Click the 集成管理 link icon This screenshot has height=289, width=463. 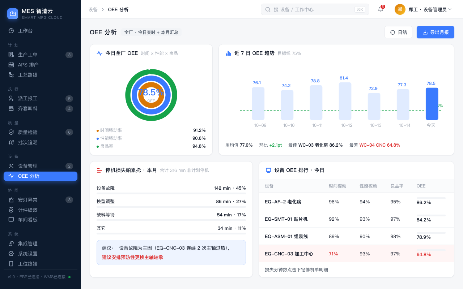click(x=11, y=243)
